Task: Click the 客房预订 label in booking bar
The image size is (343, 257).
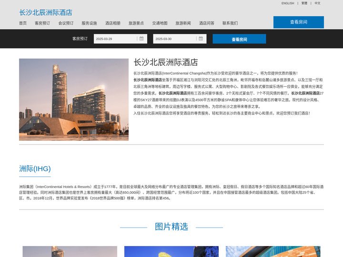Action: coord(80,39)
